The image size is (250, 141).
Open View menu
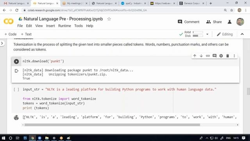tap(39, 26)
